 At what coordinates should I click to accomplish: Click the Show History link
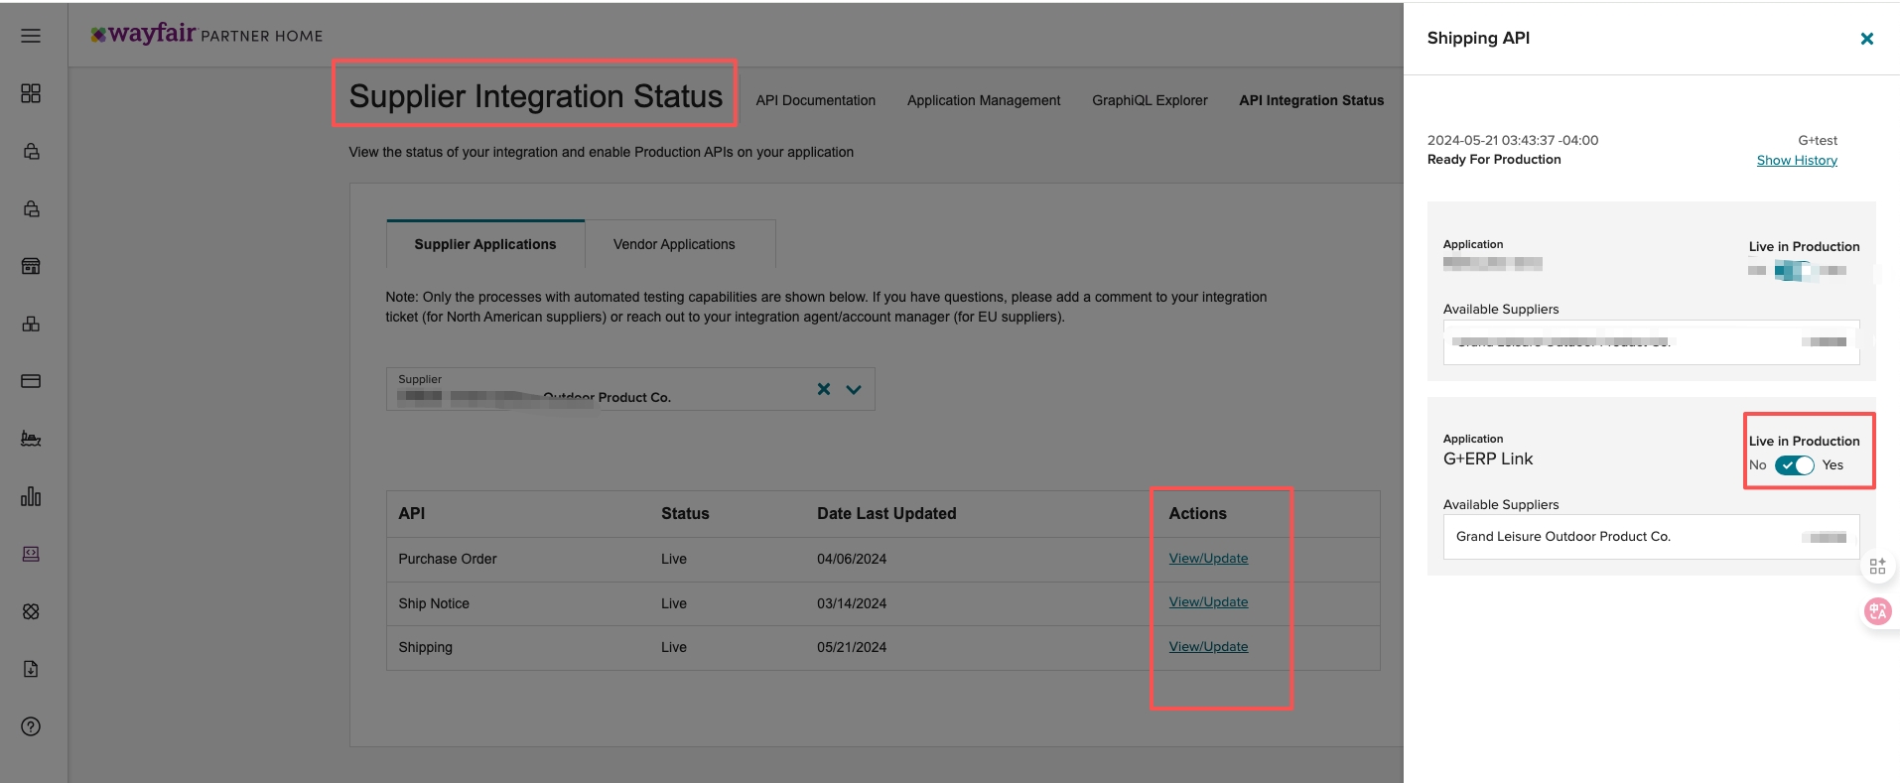tap(1796, 160)
